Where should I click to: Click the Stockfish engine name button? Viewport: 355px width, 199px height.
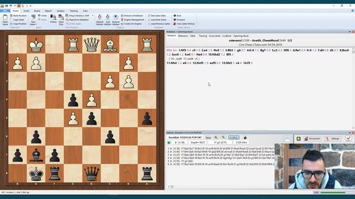(x=185, y=138)
